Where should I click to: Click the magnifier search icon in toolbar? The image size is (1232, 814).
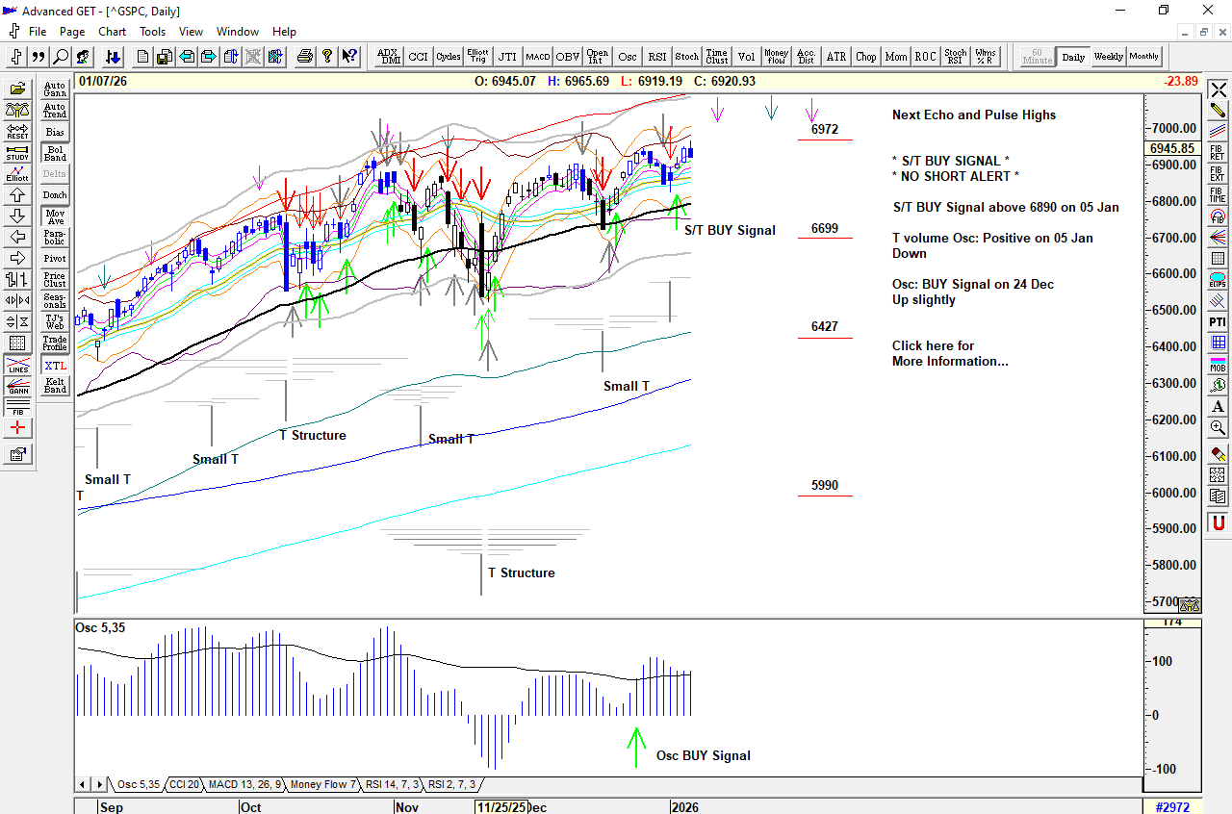(x=61, y=57)
